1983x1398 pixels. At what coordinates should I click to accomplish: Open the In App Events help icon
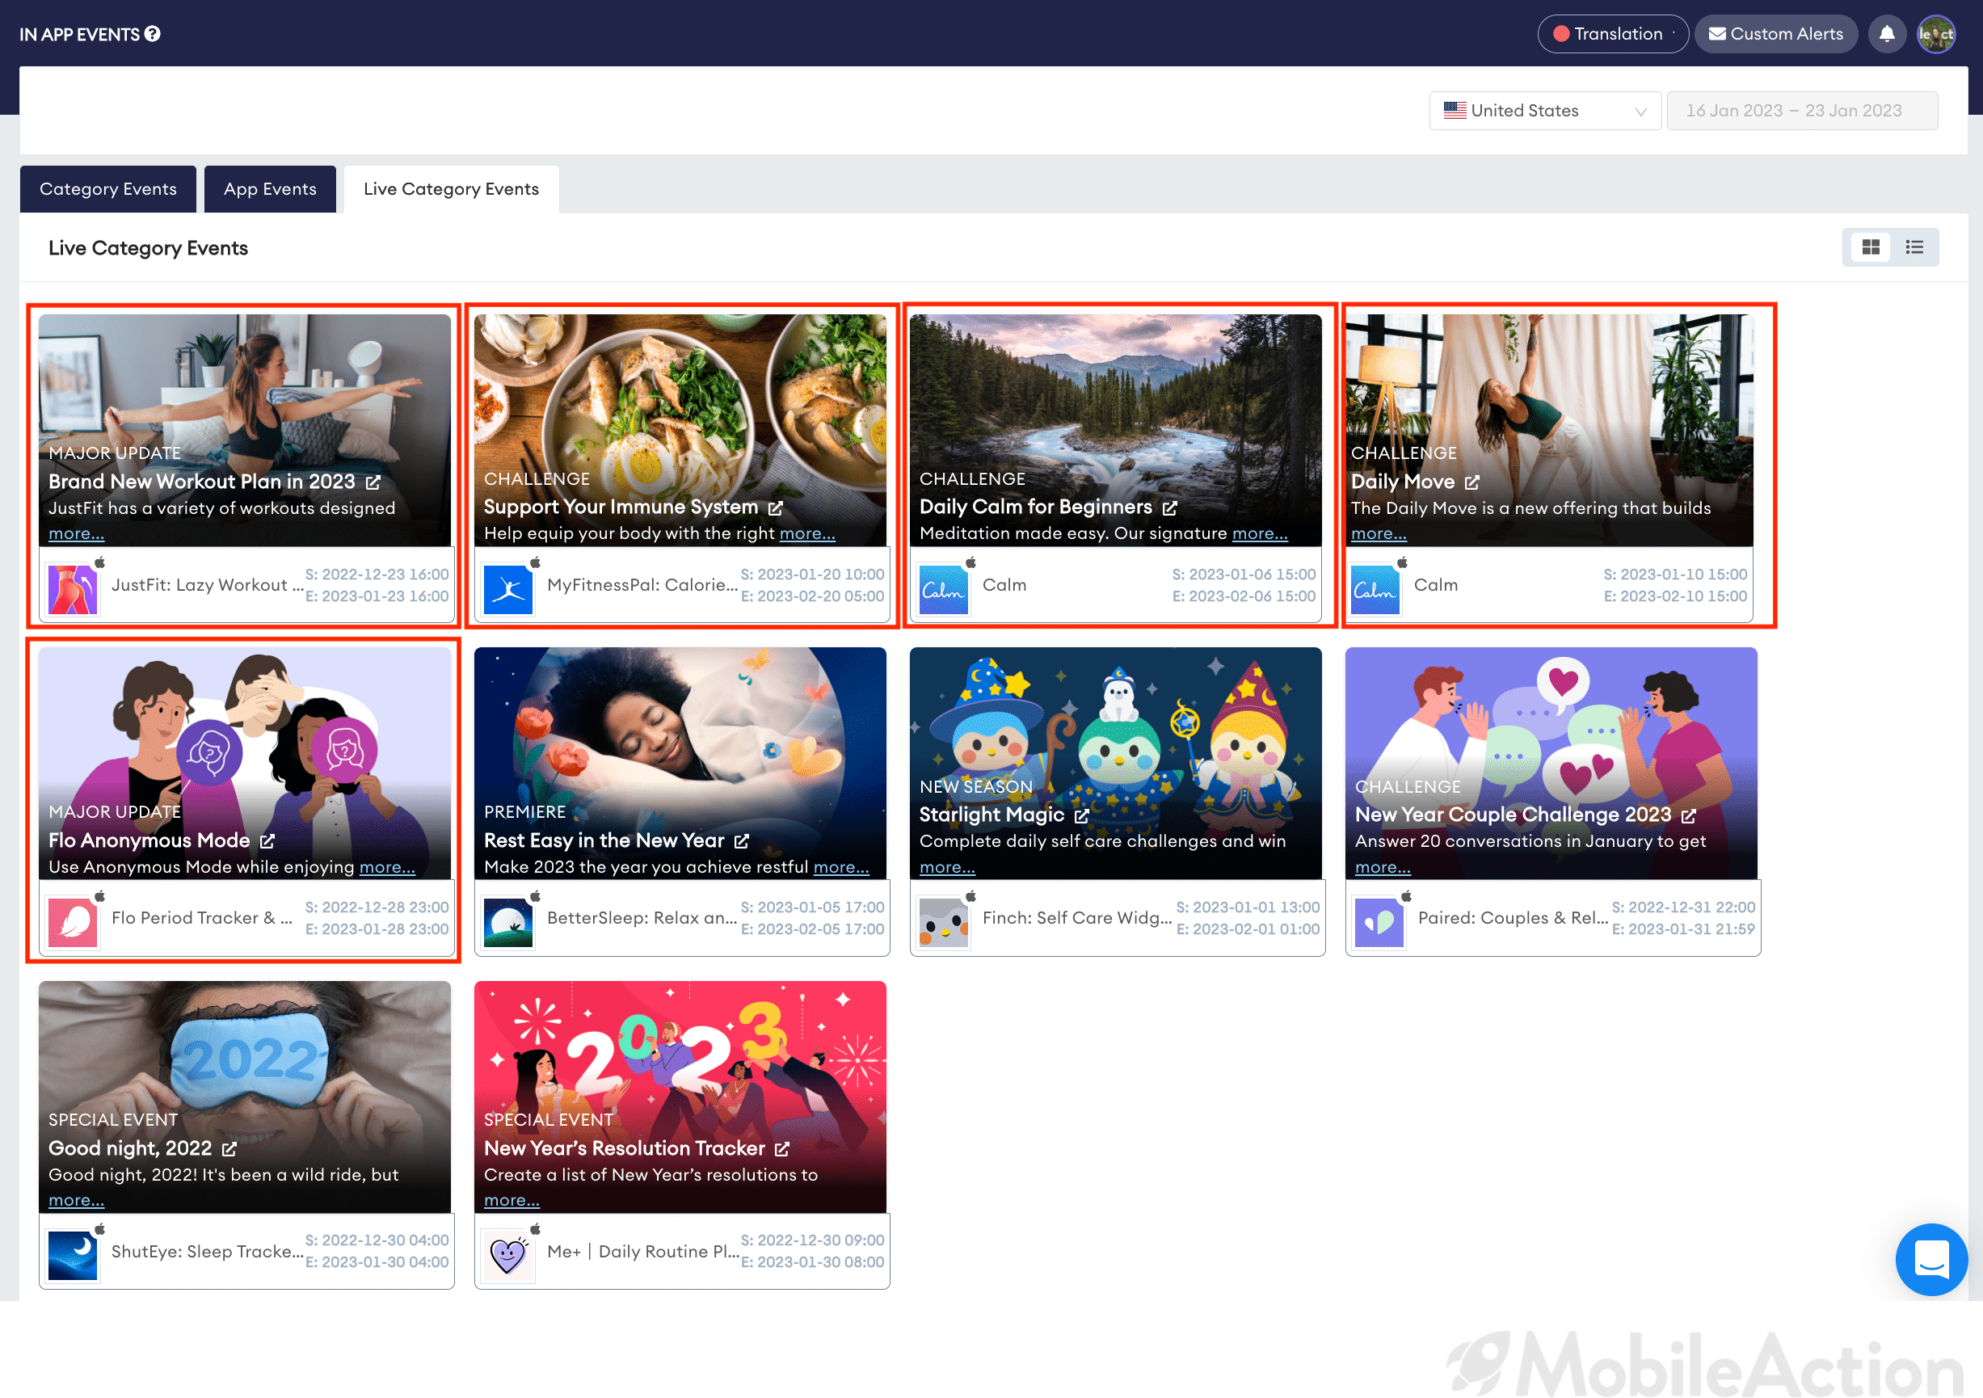152,34
